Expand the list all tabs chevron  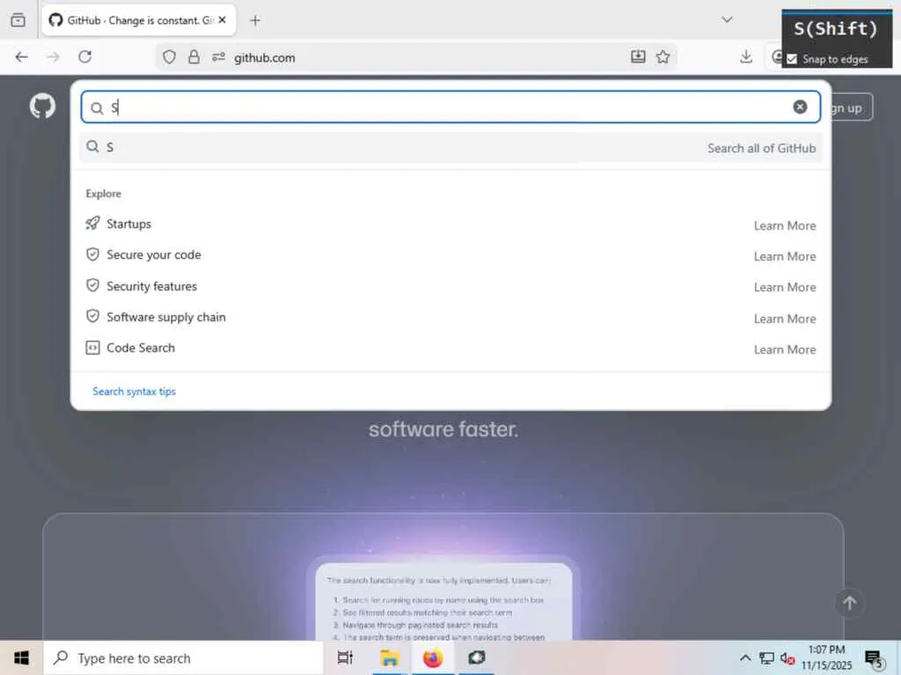click(727, 20)
